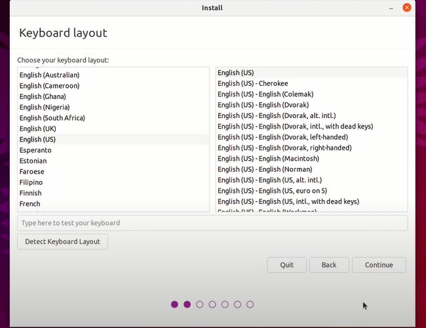Choose English (Macintosh) variant
This screenshot has height=328, width=426.
click(x=311, y=159)
